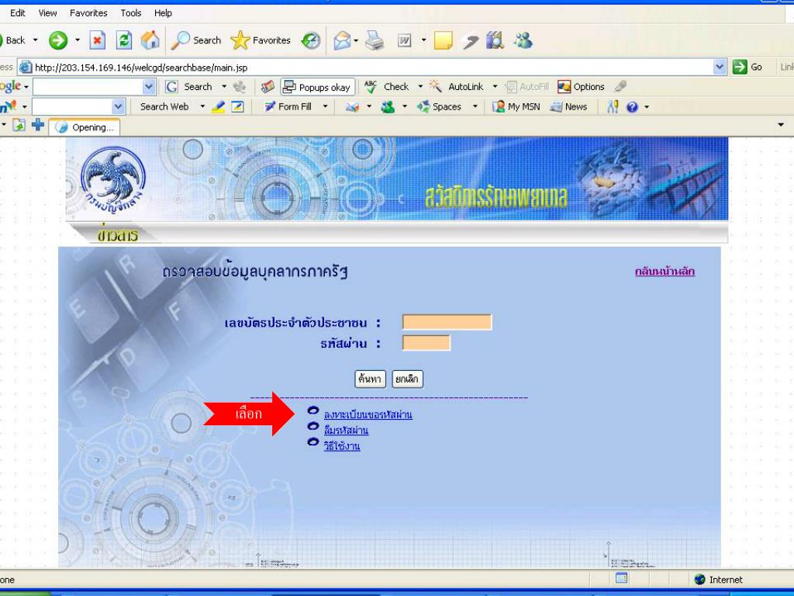794x596 pixels.
Task: Click the Research book icon
Action: tap(495, 40)
